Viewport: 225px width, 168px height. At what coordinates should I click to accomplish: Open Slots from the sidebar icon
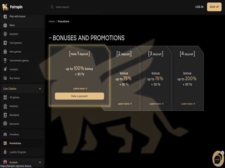5,25
